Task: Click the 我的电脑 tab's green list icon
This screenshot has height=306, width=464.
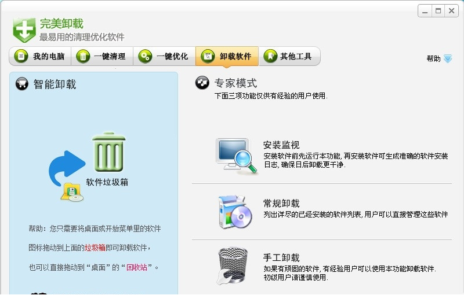Action: [x=21, y=56]
